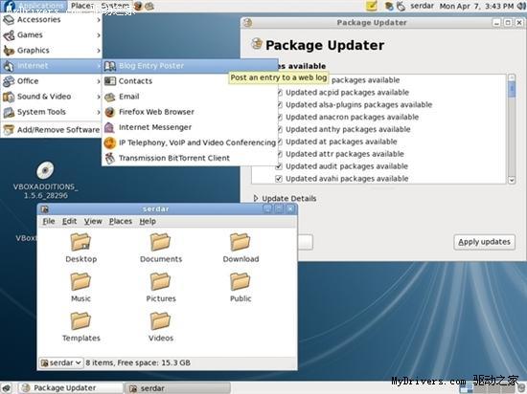Select the Templates folder icon
The width and height of the screenshot is (527, 394).
pos(80,321)
